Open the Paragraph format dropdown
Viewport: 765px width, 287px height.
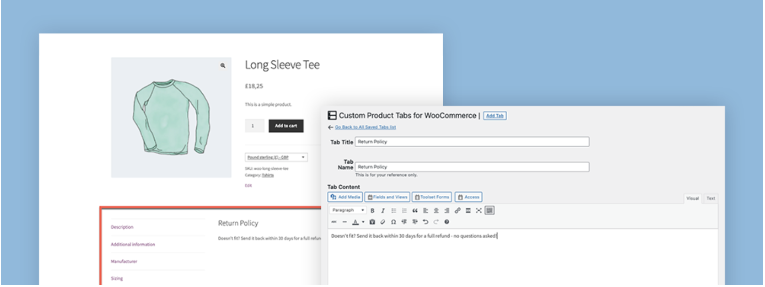(348, 210)
